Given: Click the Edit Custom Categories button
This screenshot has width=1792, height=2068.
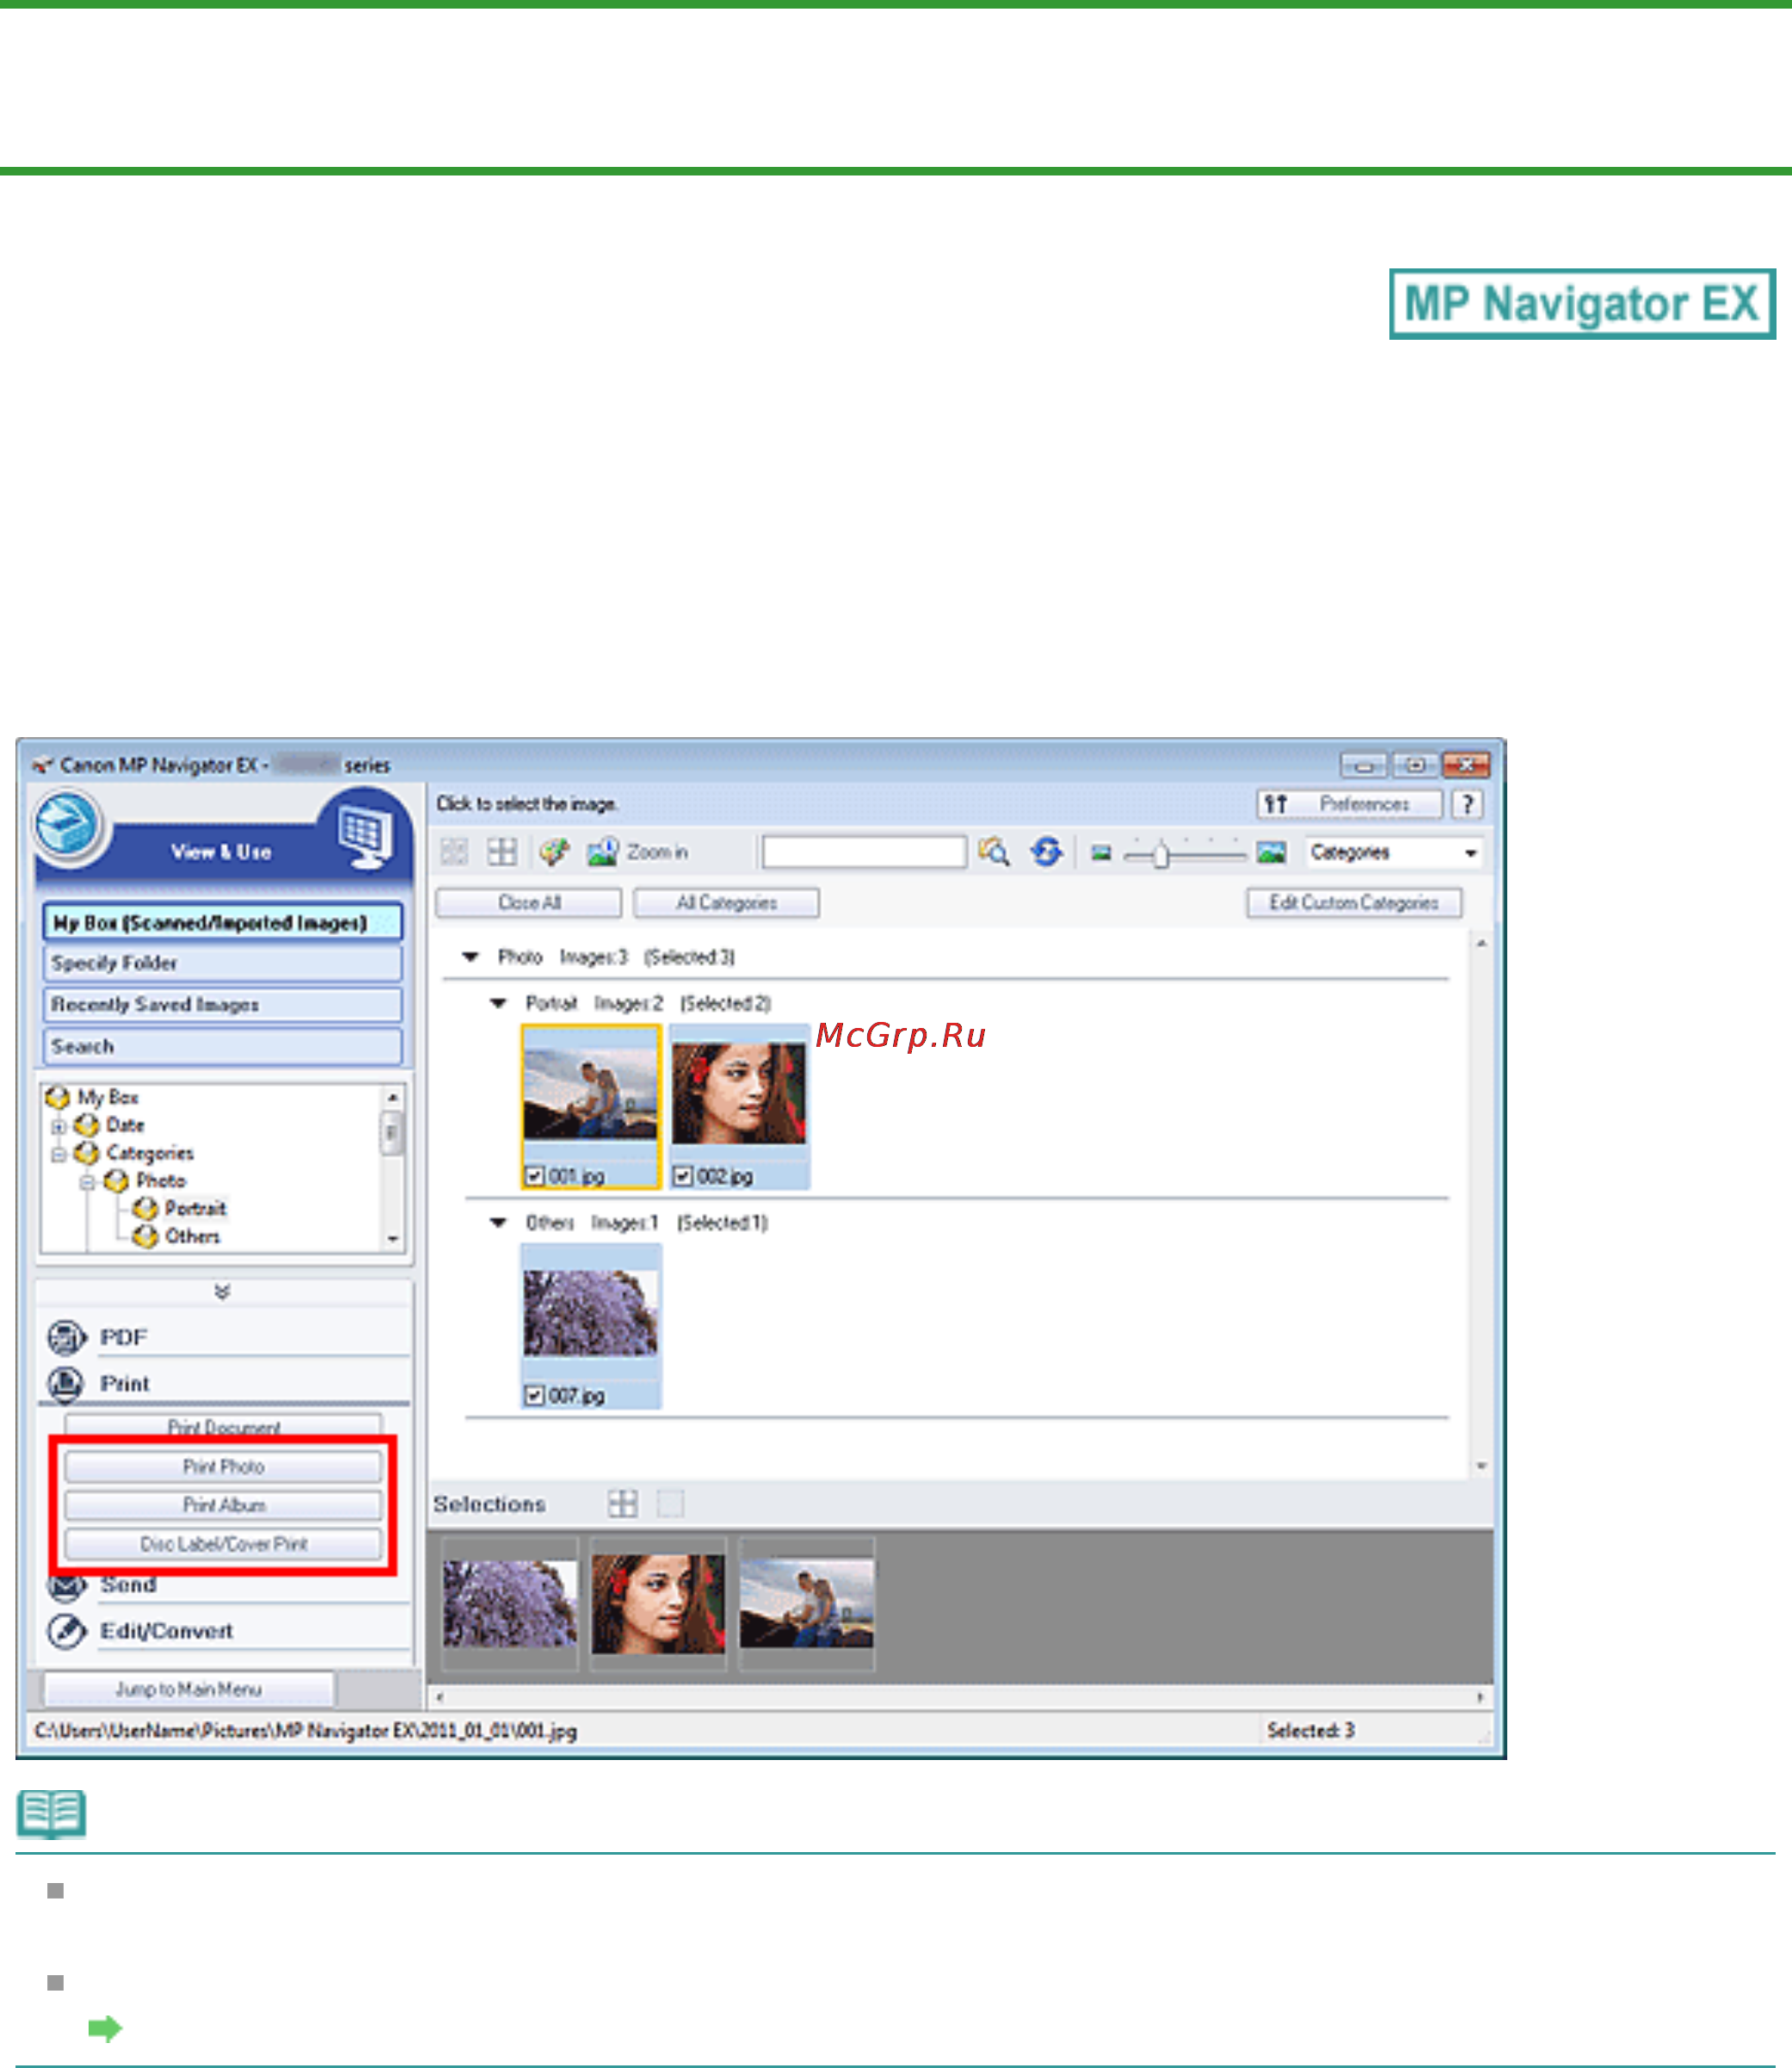Looking at the screenshot, I should pyautogui.click(x=1354, y=902).
